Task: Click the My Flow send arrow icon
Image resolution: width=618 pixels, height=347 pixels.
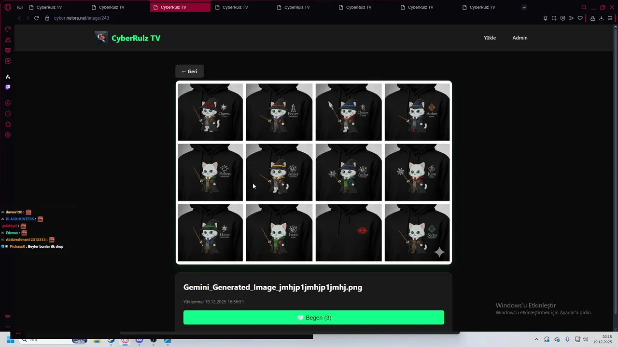Action: [572, 18]
